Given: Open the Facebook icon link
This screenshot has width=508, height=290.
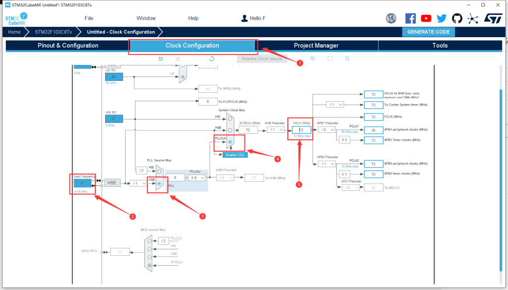Looking at the screenshot, I should click(x=410, y=18).
